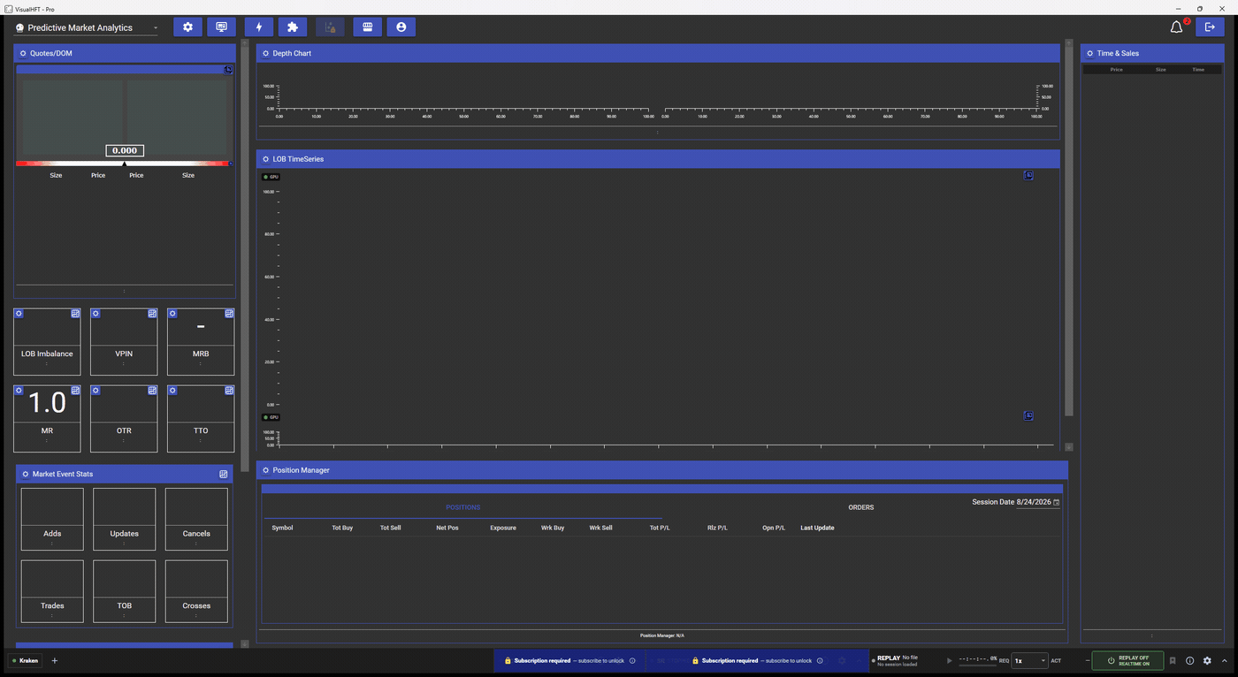
Task: Open chart view of Market Event Stats
Action: pos(223,475)
